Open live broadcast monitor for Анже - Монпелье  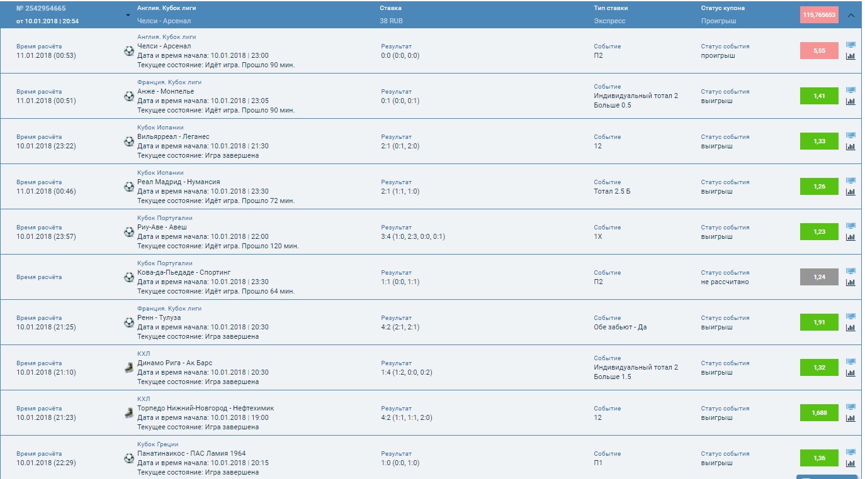pyautogui.click(x=851, y=90)
